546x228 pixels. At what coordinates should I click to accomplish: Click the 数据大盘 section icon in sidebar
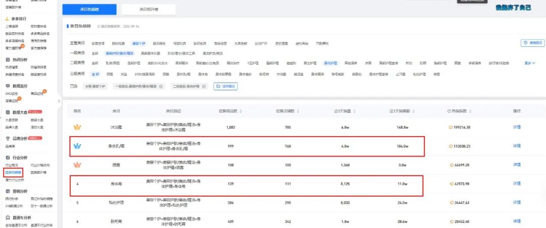click(7, 112)
